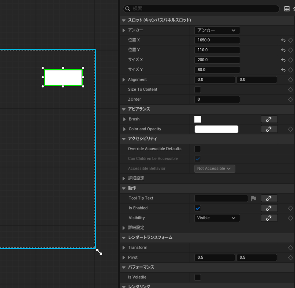This screenshot has width=295, height=288.
Task: Click the bind icon for Brush
Action: tap(269, 119)
